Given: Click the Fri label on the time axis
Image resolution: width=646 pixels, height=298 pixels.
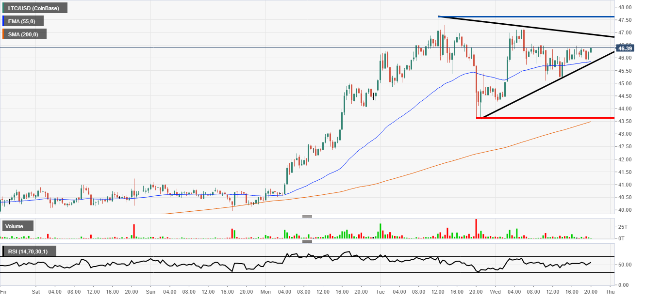Looking at the screenshot, I should [3, 292].
